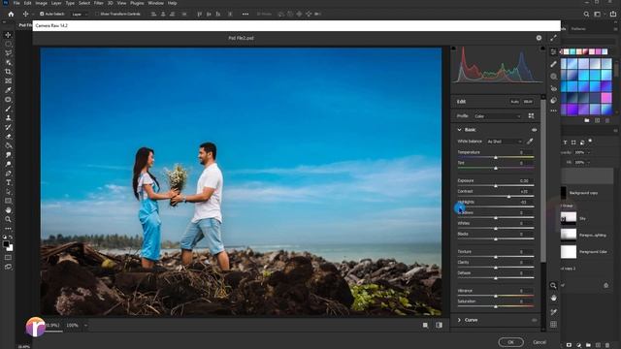Image resolution: width=621 pixels, height=349 pixels.
Task: Click the Saturation slider handle
Action: (496, 306)
